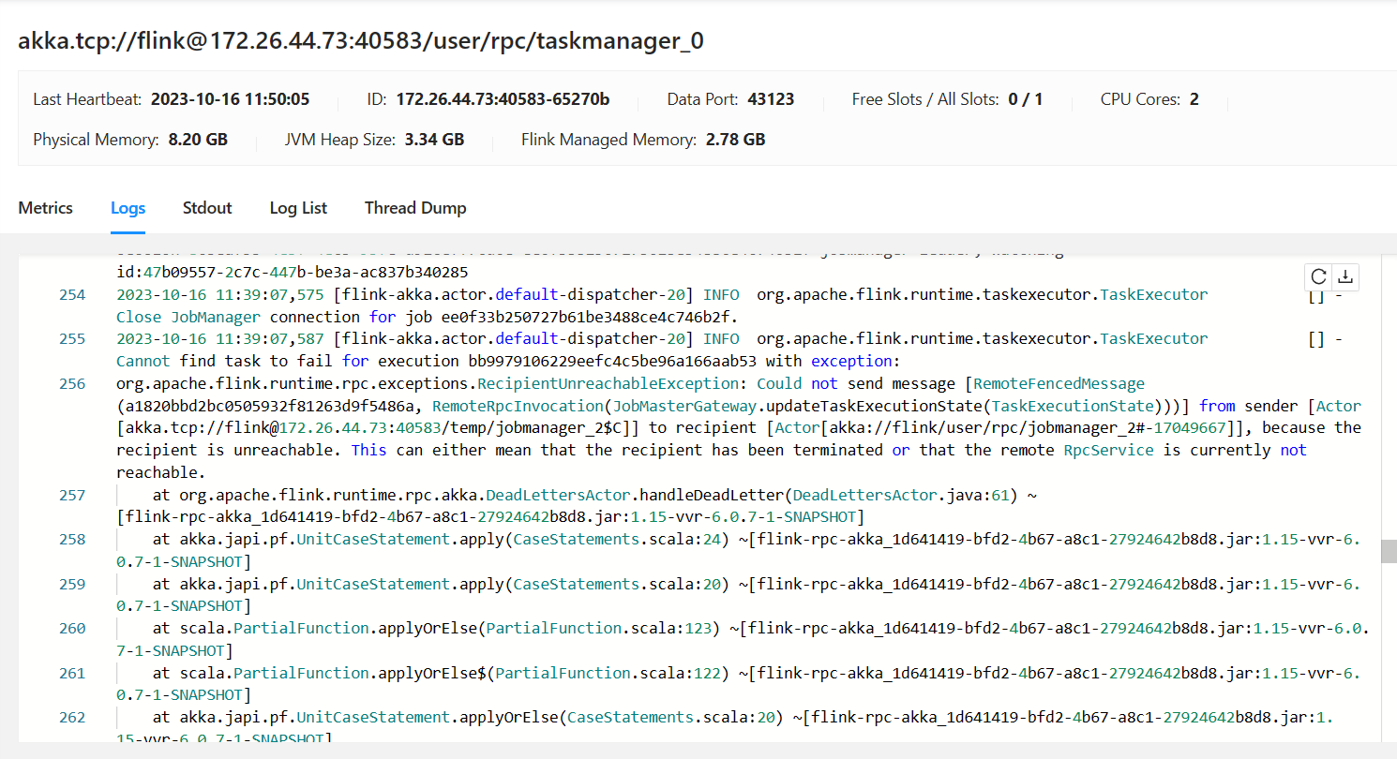Click the 2023-10-16 11:39:07,575 timestamp
This screenshot has width=1397, height=759.
220,294
